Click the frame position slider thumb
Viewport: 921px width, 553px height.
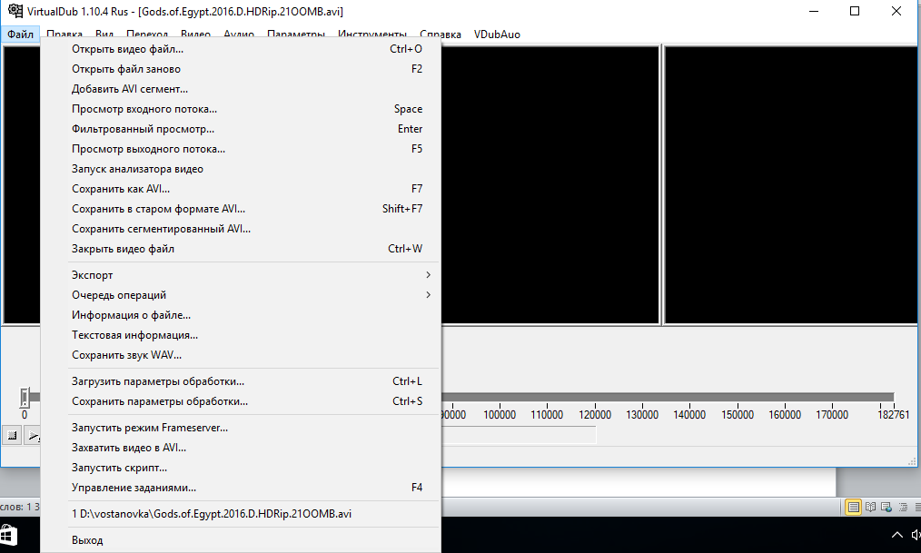pos(25,398)
